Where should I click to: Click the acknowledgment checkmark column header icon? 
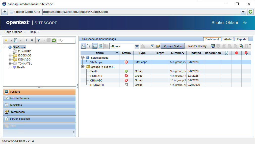pos(227,53)
